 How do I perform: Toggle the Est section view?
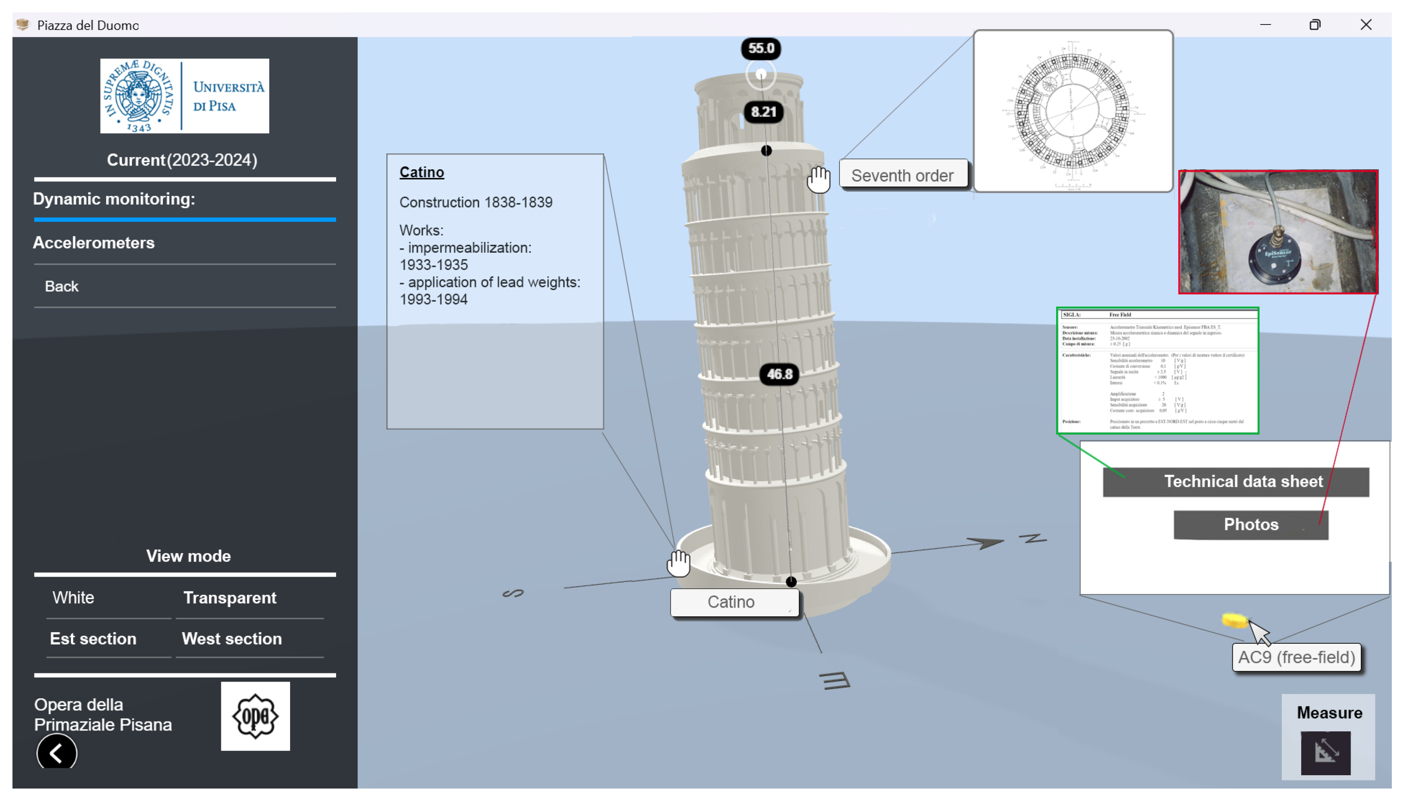(x=93, y=638)
